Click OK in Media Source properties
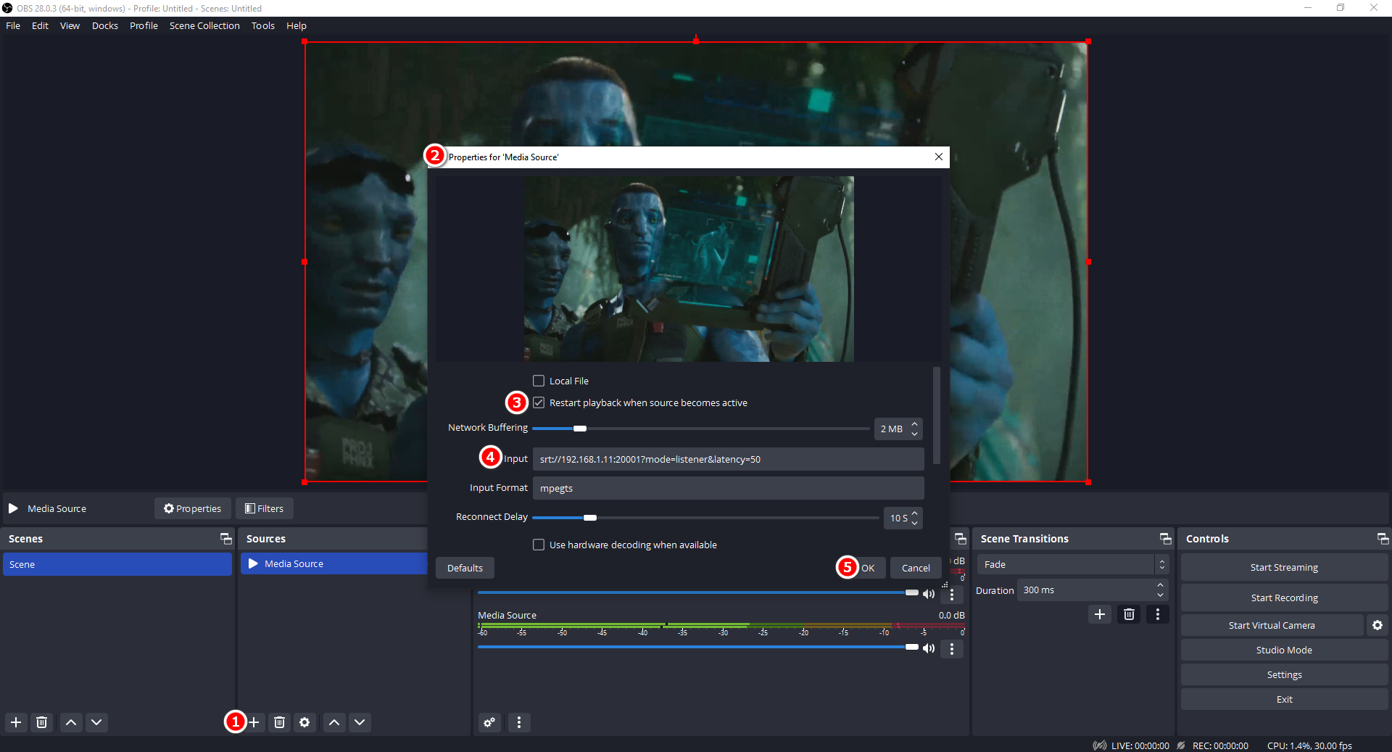 [x=868, y=568]
